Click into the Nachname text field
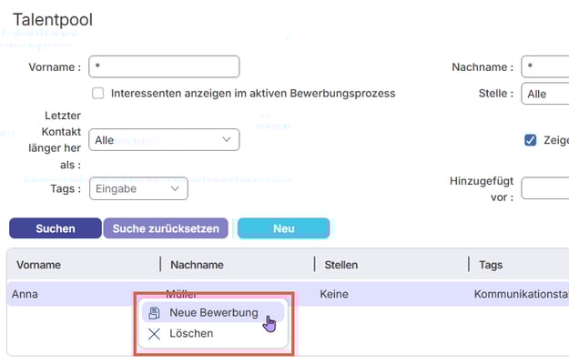The image size is (569, 364). coord(544,67)
